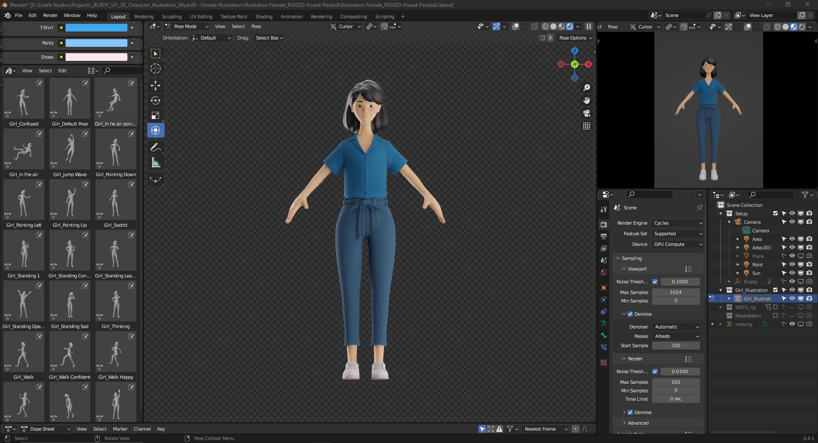This screenshot has width=818, height=443.
Task: Open the Render Engine dropdown
Action: [x=677, y=223]
